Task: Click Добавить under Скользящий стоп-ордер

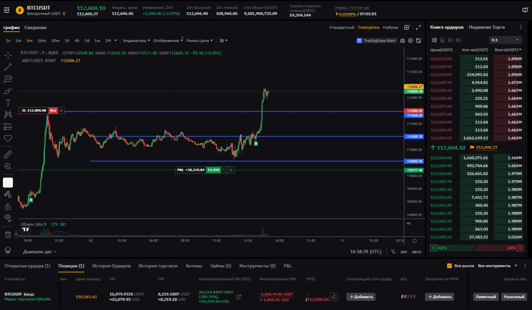Action: (361, 297)
